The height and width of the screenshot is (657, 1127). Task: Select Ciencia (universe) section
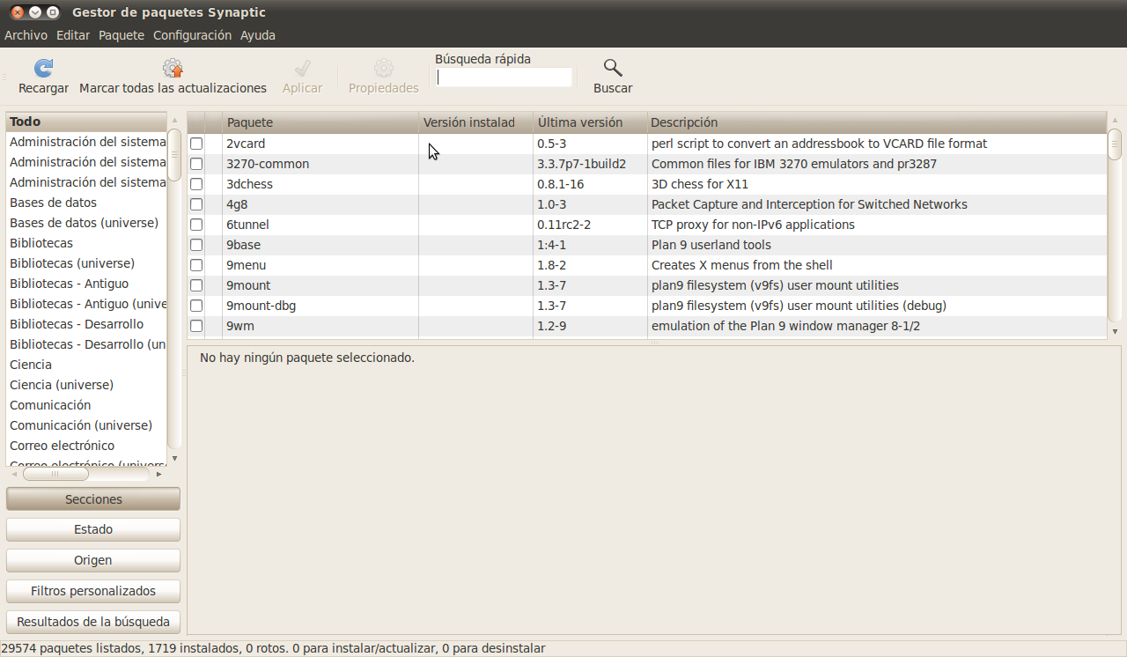86,385
